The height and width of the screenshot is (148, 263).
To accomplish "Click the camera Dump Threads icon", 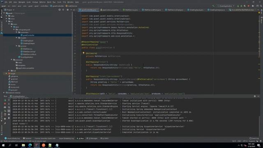I will point(5,107).
